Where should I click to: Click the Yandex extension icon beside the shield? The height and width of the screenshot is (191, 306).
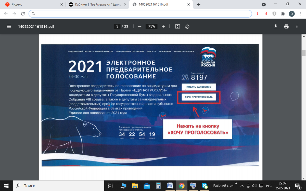coord(266,14)
